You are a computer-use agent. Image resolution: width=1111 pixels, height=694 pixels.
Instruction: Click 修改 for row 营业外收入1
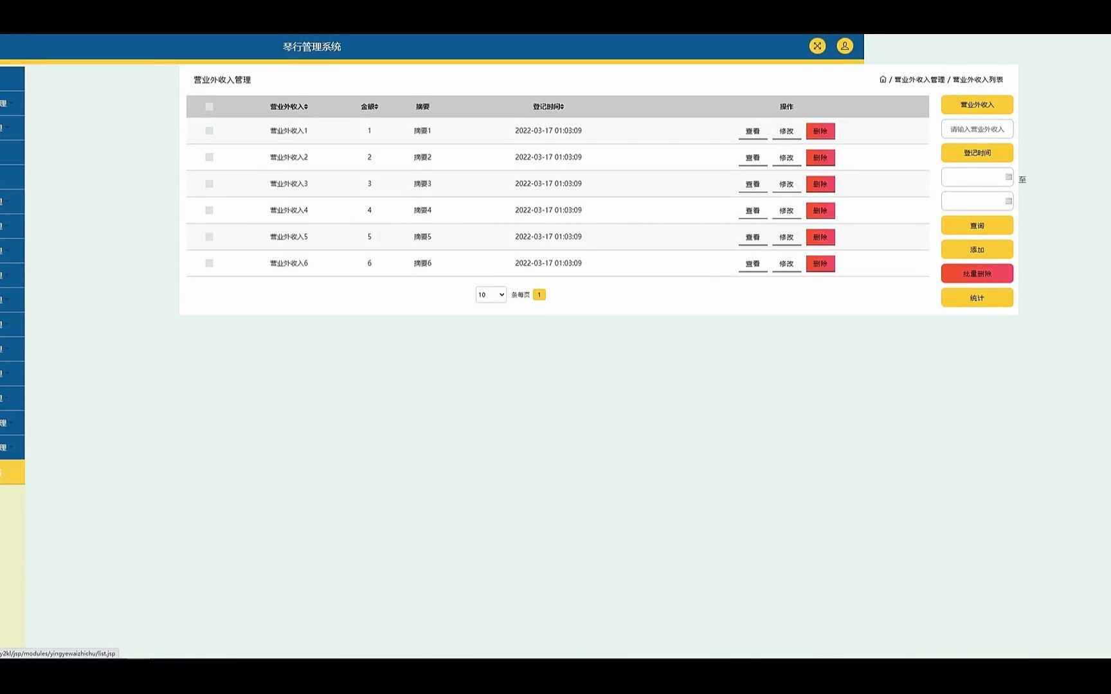(x=786, y=131)
